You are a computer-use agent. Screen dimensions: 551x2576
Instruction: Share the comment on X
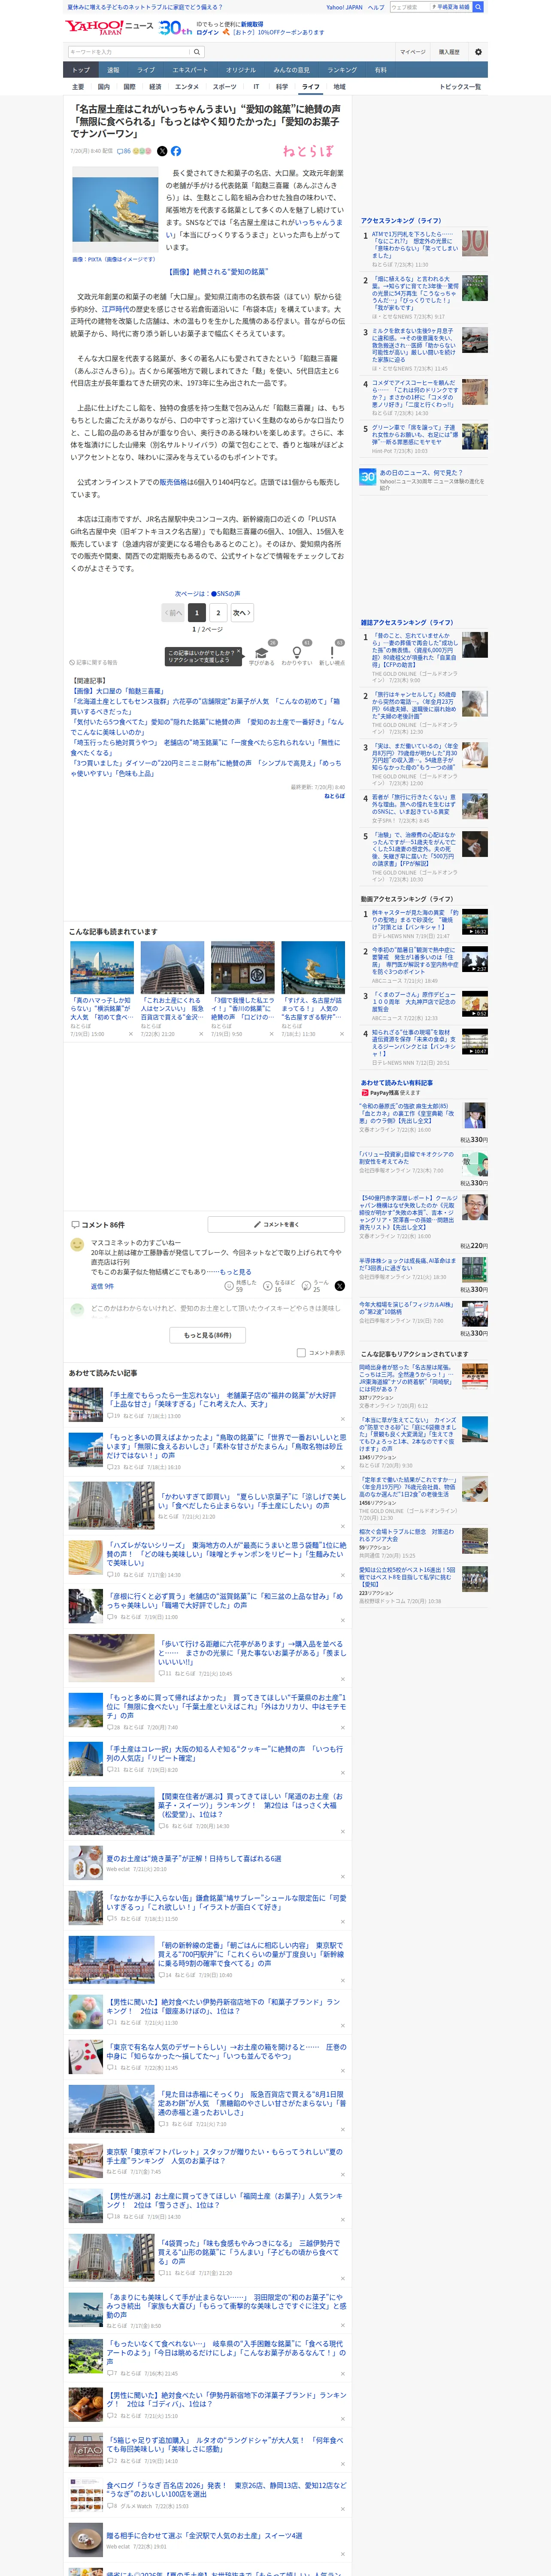pos(339,1286)
